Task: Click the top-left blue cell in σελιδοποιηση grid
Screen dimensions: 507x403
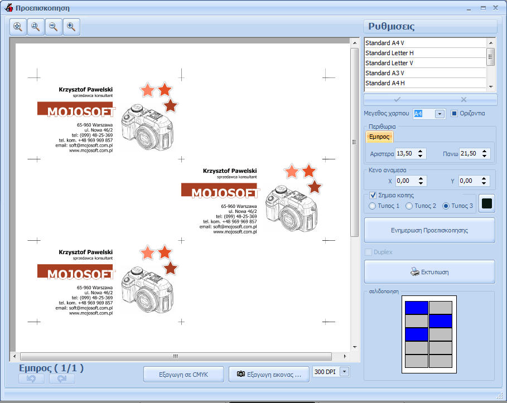Action: [x=417, y=308]
